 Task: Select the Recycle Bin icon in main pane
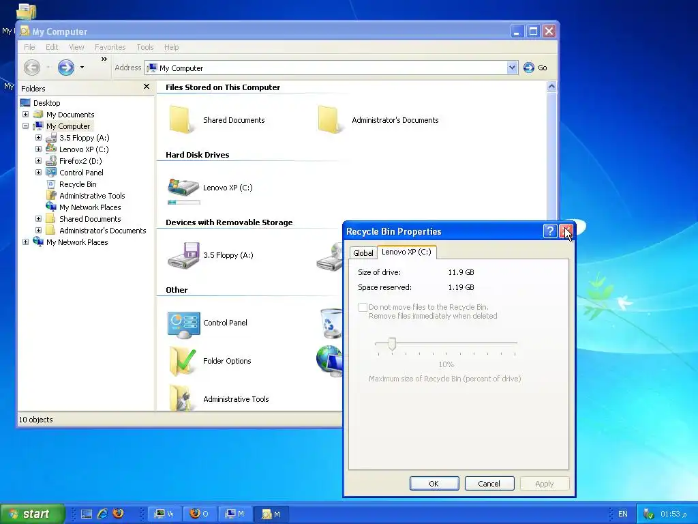pyautogui.click(x=332, y=323)
